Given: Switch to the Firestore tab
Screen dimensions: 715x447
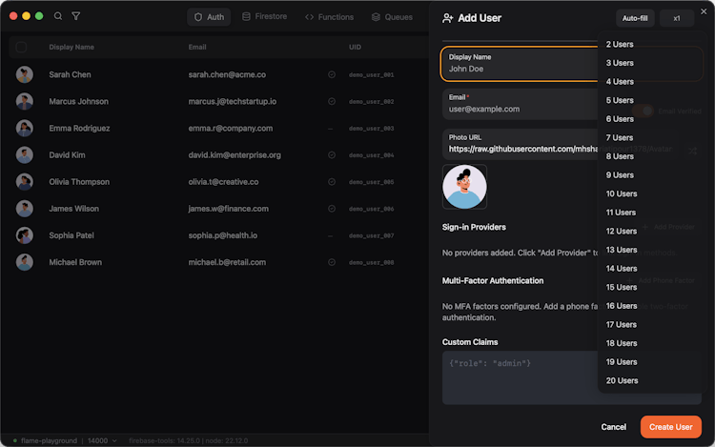Looking at the screenshot, I should tap(264, 17).
